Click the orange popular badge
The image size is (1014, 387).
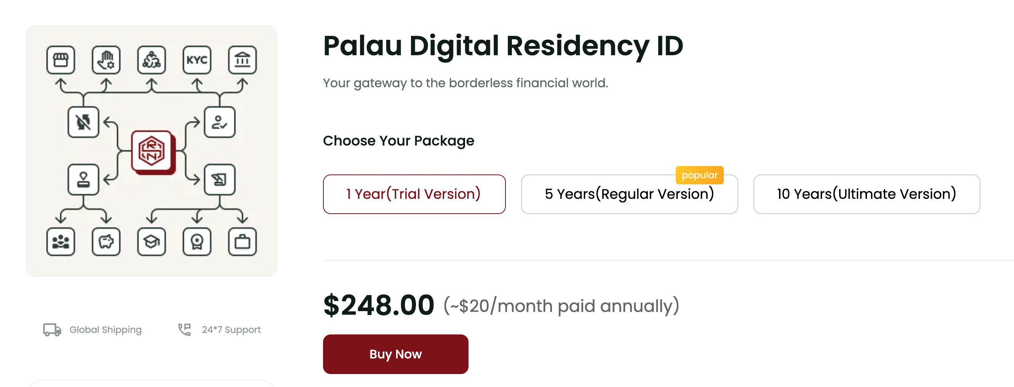point(699,175)
